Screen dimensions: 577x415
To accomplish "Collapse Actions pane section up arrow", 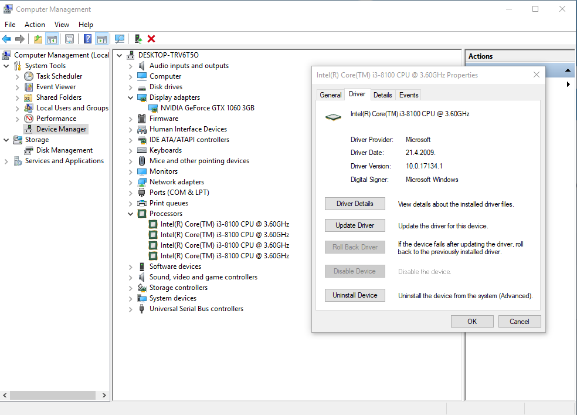I will tap(568, 70).
